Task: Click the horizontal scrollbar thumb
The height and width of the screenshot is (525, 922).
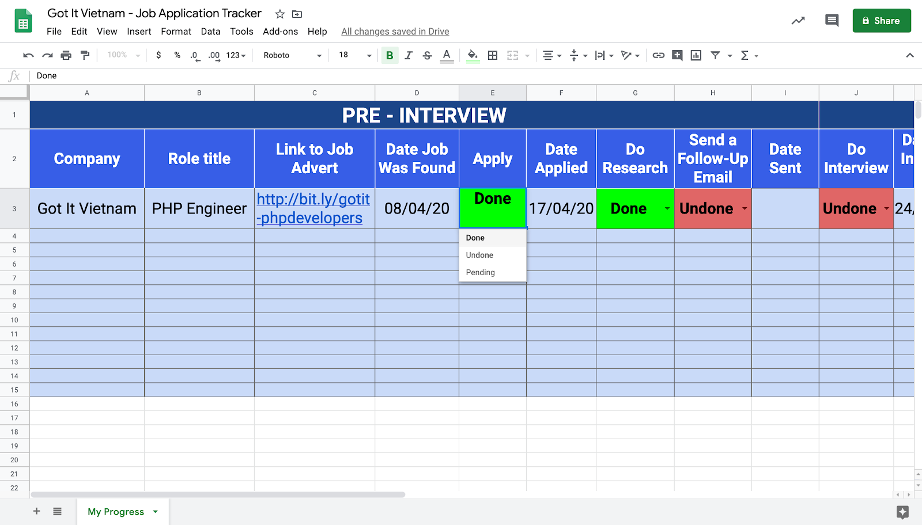Action: pos(218,494)
